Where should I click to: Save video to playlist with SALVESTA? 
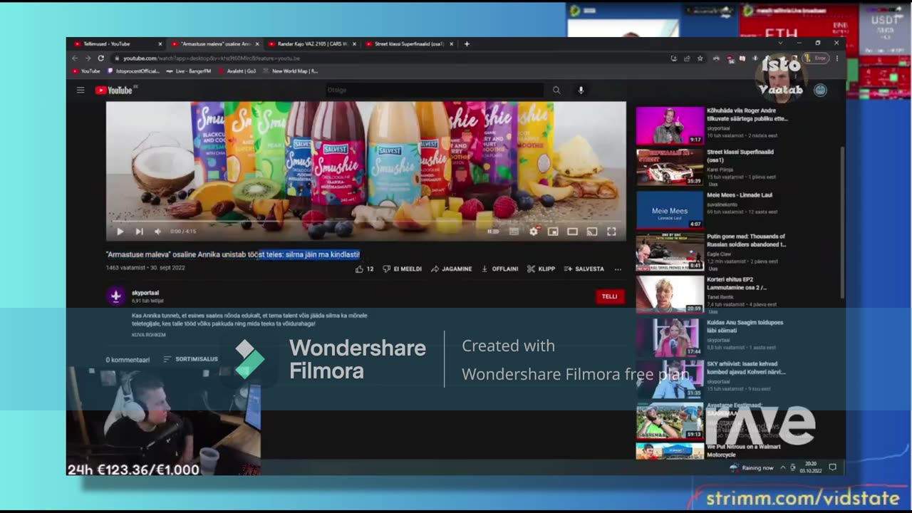click(584, 269)
